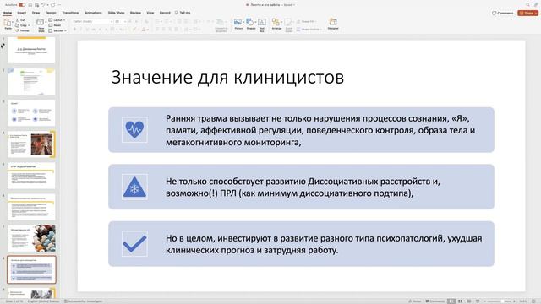The height and width of the screenshot is (304, 541).
Task: Select slide thumbnail with man's photo
Action: 31,144
